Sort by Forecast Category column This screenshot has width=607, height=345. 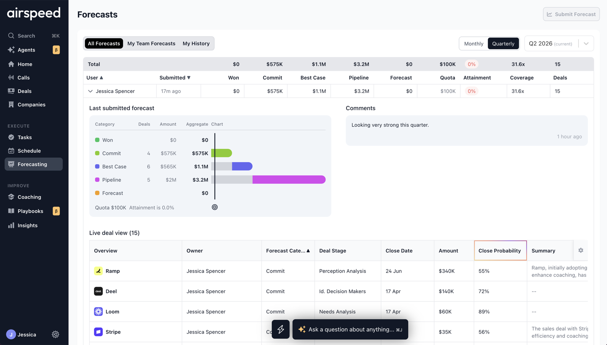[288, 251]
